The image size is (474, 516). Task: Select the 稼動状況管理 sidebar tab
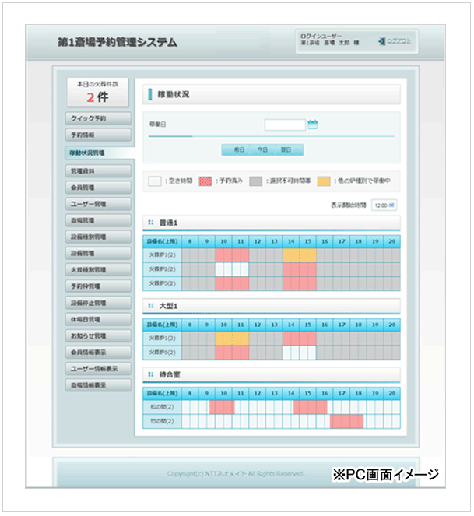coord(98,153)
